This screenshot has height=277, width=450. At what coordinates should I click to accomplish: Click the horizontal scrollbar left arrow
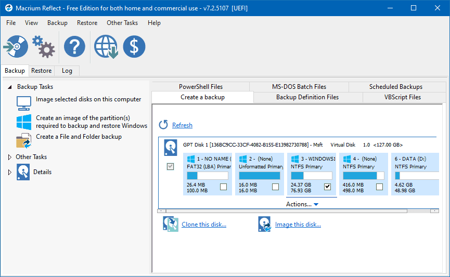coord(161,211)
